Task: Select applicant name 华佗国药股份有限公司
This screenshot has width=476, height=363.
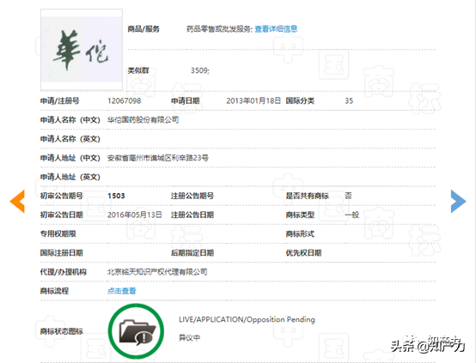Action: tap(143, 120)
